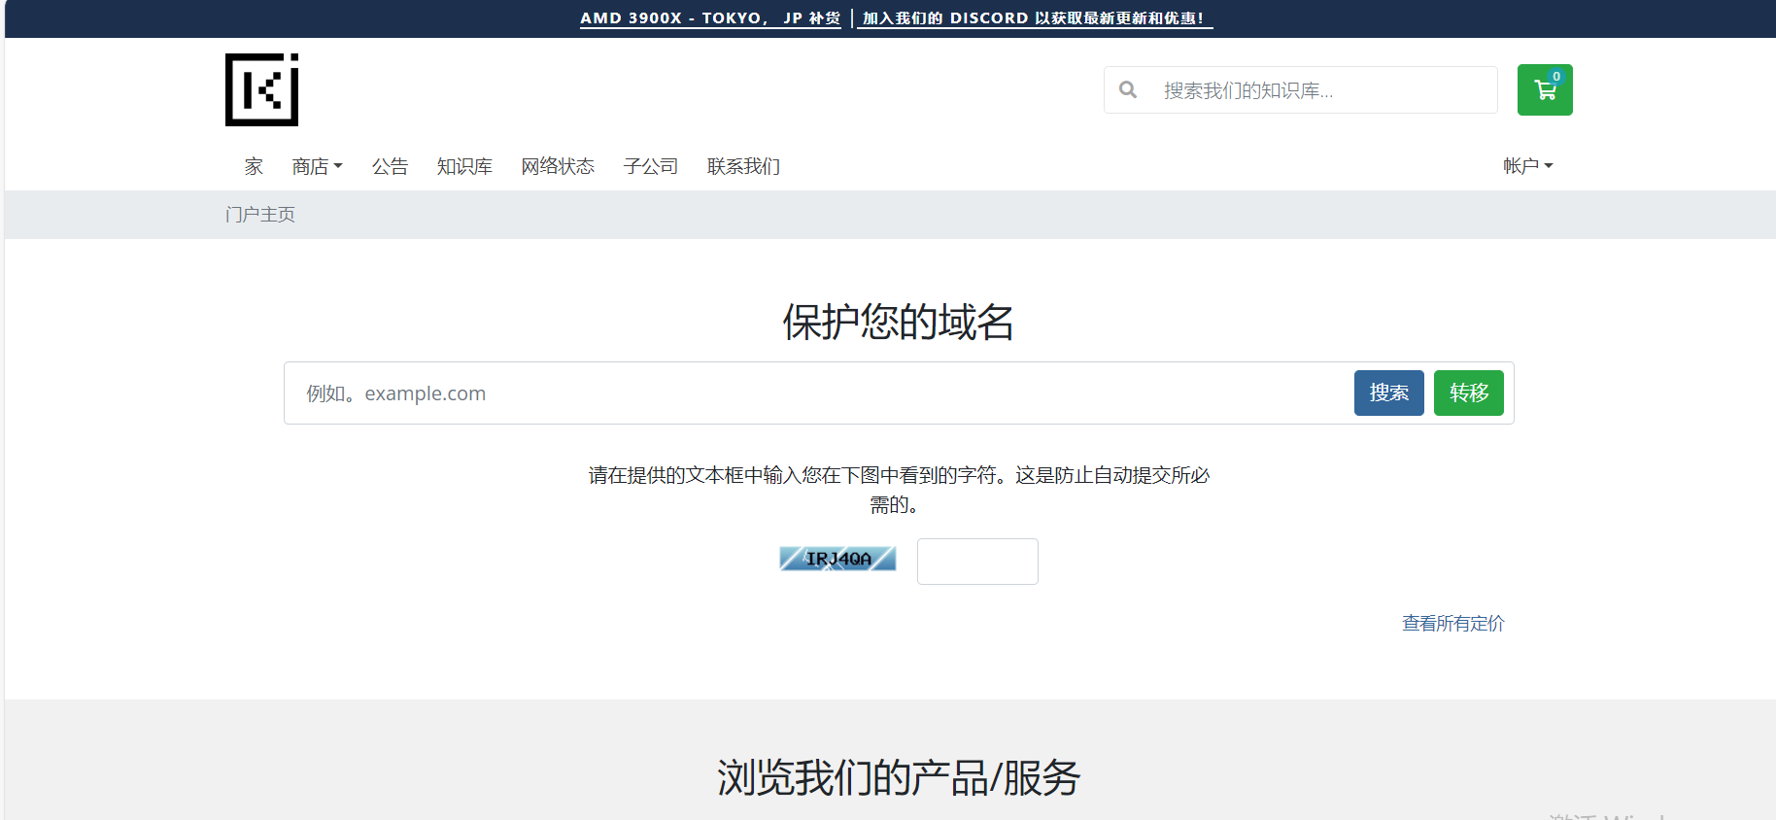This screenshot has width=1776, height=820.
Task: Click the captcha image IRJ4QA
Action: tap(837, 559)
